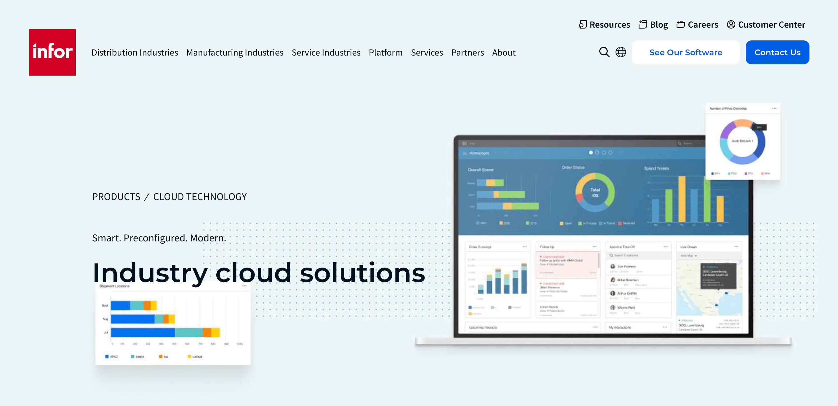Click See Our Software button
The height and width of the screenshot is (406, 838).
pyautogui.click(x=685, y=52)
